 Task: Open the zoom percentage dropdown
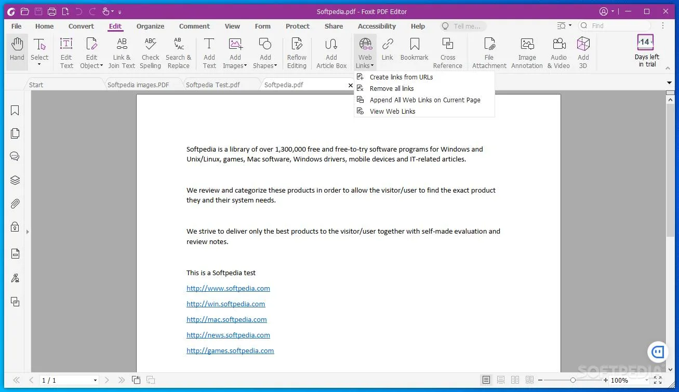point(620,380)
